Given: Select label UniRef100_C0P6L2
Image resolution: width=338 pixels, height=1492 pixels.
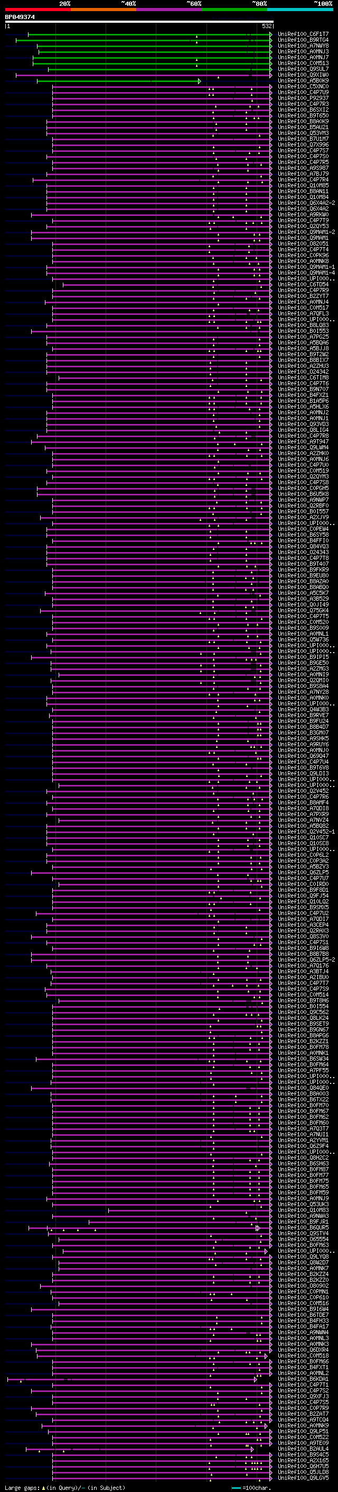Looking at the screenshot, I should click(x=303, y=854).
